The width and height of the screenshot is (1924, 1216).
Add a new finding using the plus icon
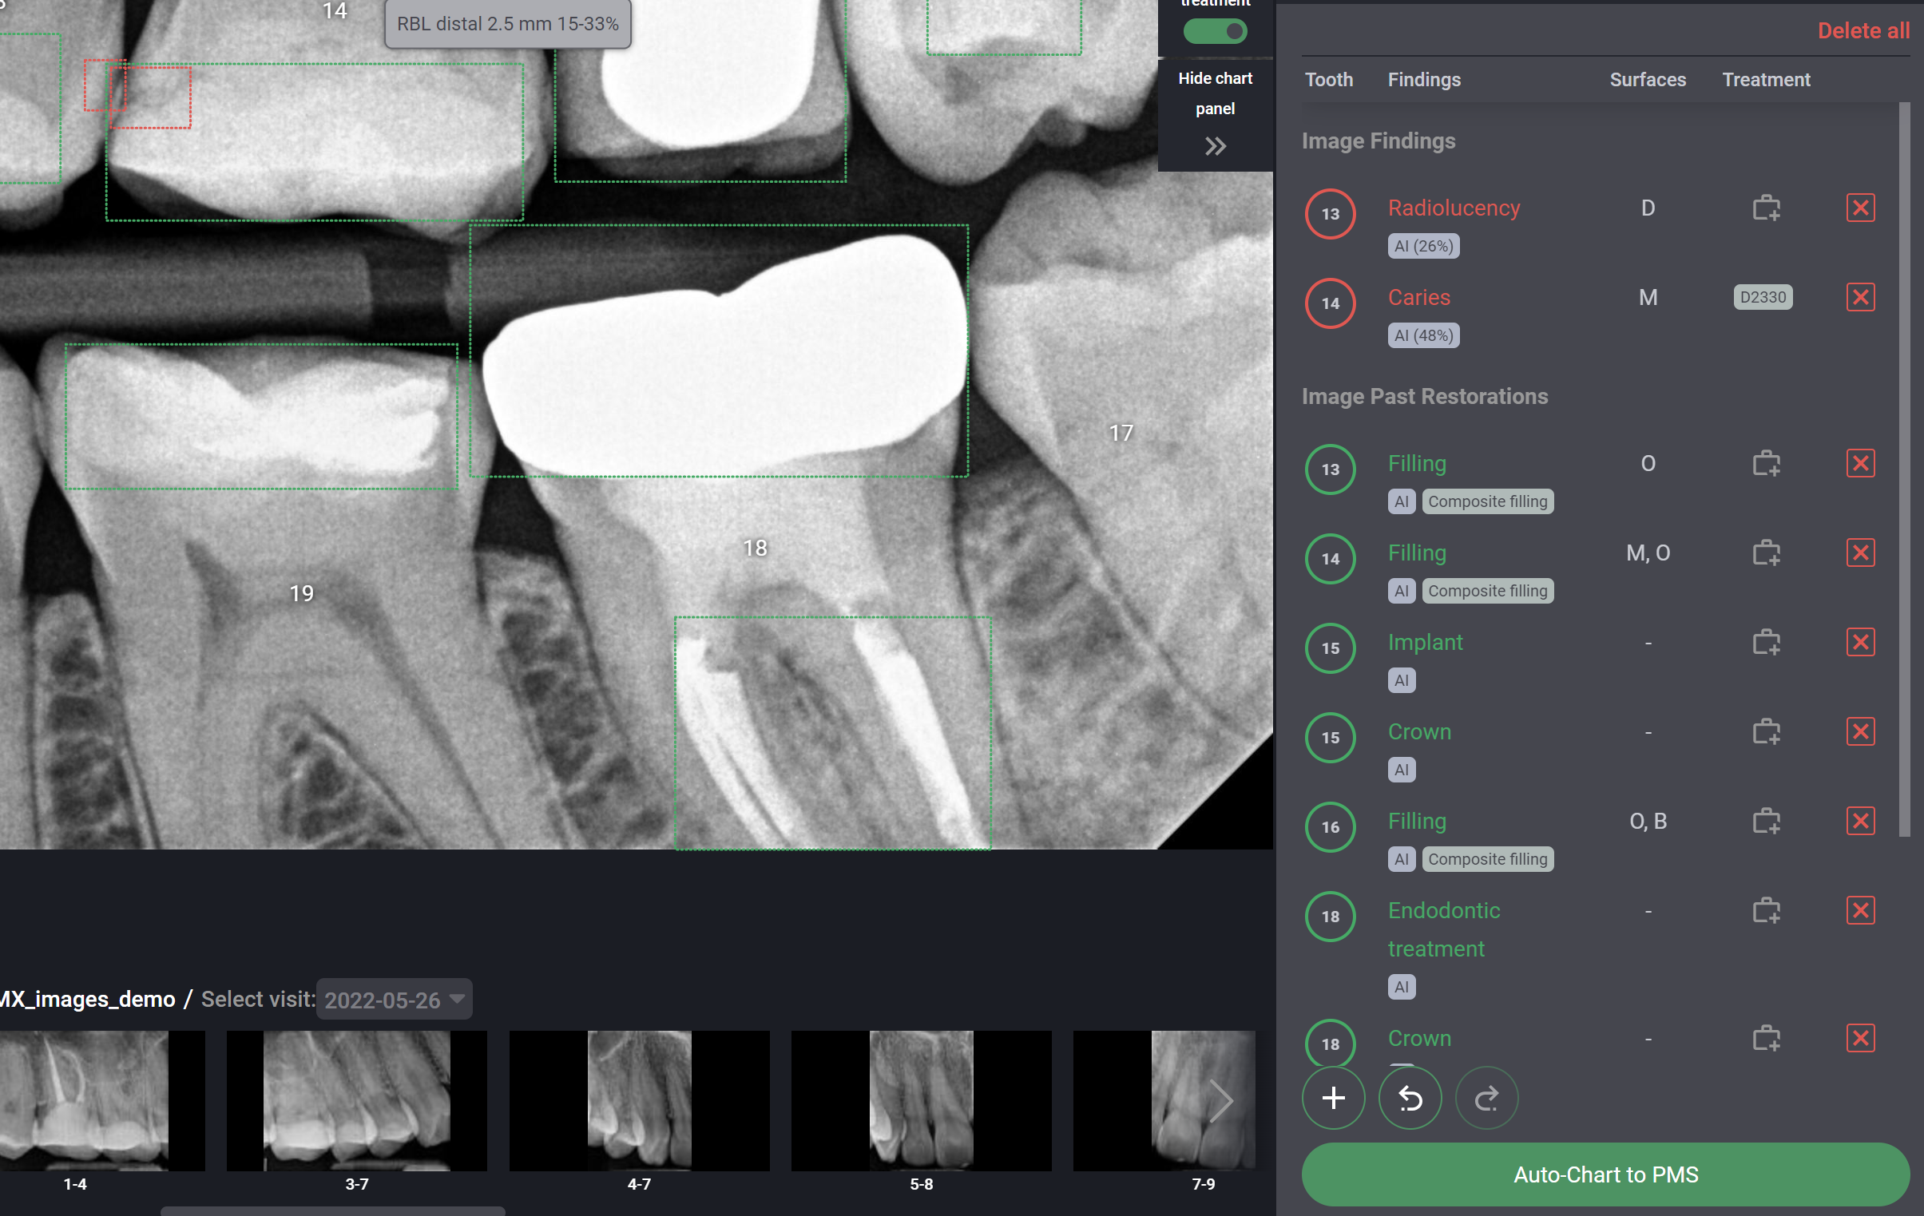click(1333, 1098)
